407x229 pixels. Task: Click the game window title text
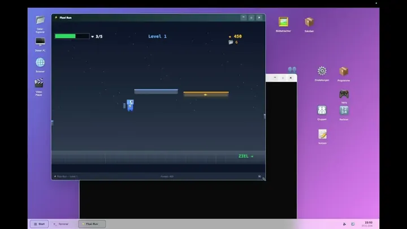click(66, 18)
